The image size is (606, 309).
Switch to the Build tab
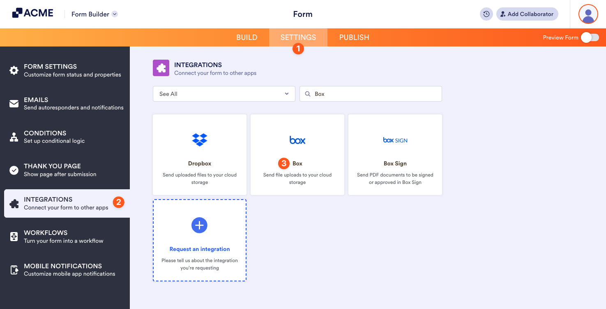pos(247,37)
